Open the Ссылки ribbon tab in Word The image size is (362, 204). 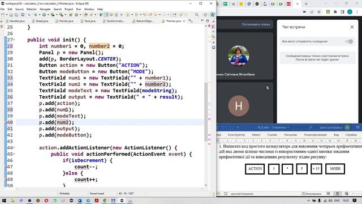coord(271,135)
